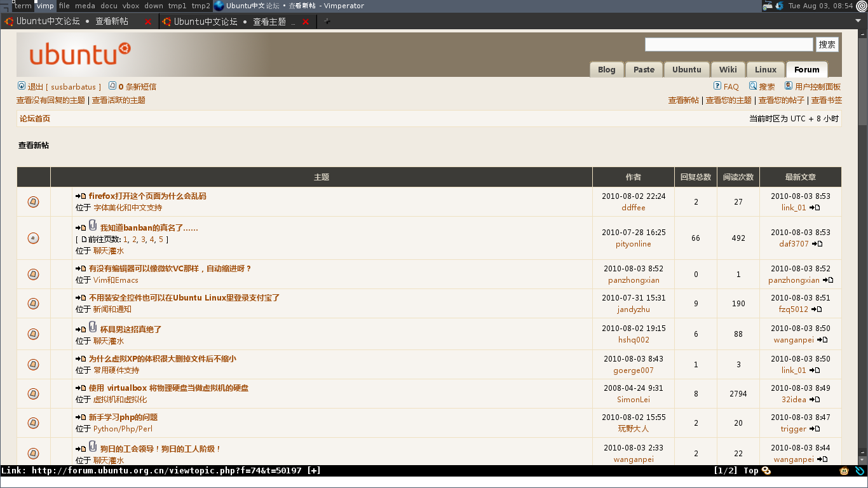Open author profile SimonLei

pyautogui.click(x=634, y=400)
